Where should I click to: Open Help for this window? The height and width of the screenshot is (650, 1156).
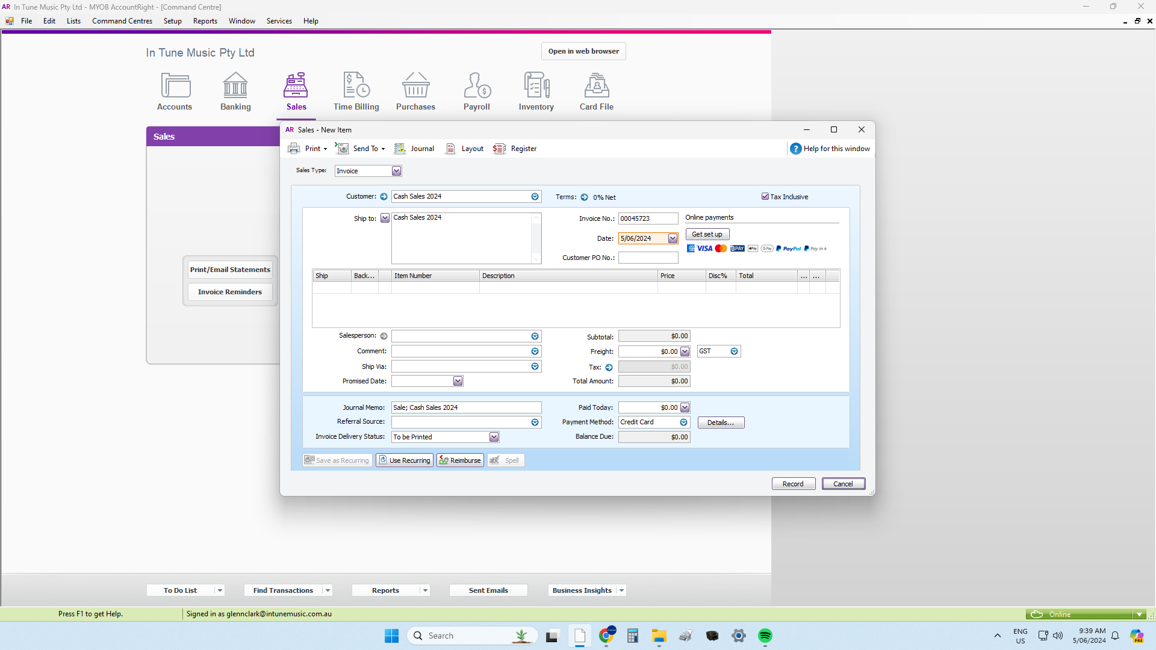point(830,148)
